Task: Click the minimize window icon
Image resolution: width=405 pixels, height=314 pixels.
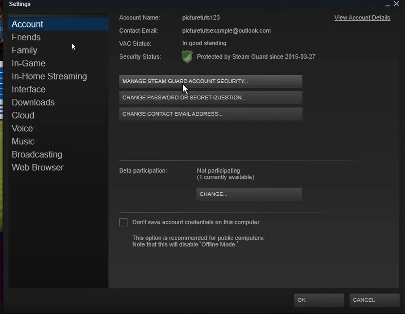Action: click(387, 5)
